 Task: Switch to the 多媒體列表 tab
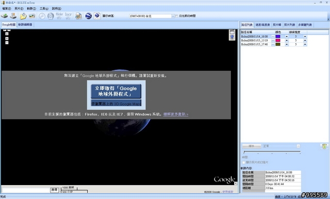click(305, 25)
